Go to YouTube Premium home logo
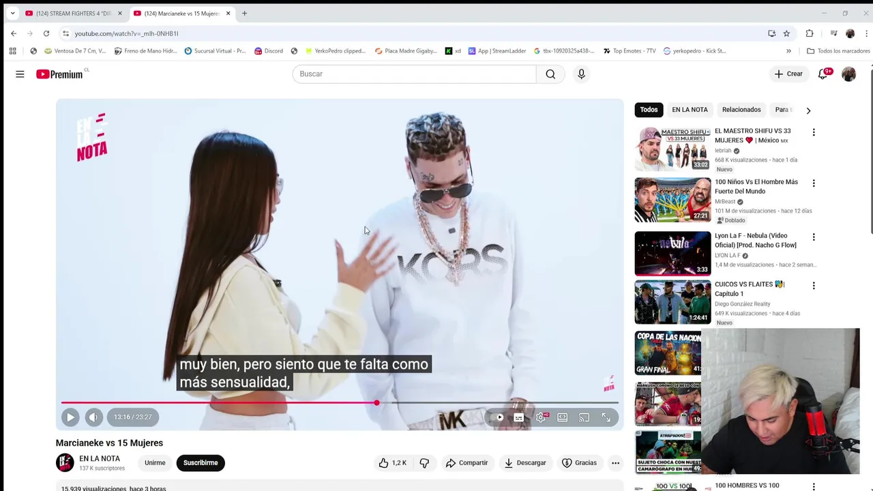Image resolution: width=873 pixels, height=491 pixels. click(x=60, y=74)
